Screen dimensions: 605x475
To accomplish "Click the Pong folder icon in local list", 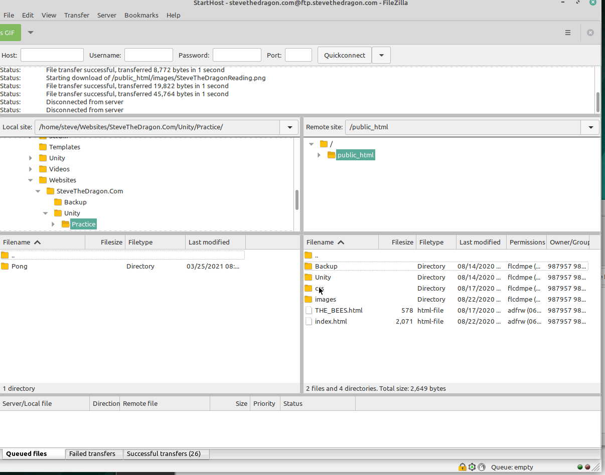I will (5, 266).
